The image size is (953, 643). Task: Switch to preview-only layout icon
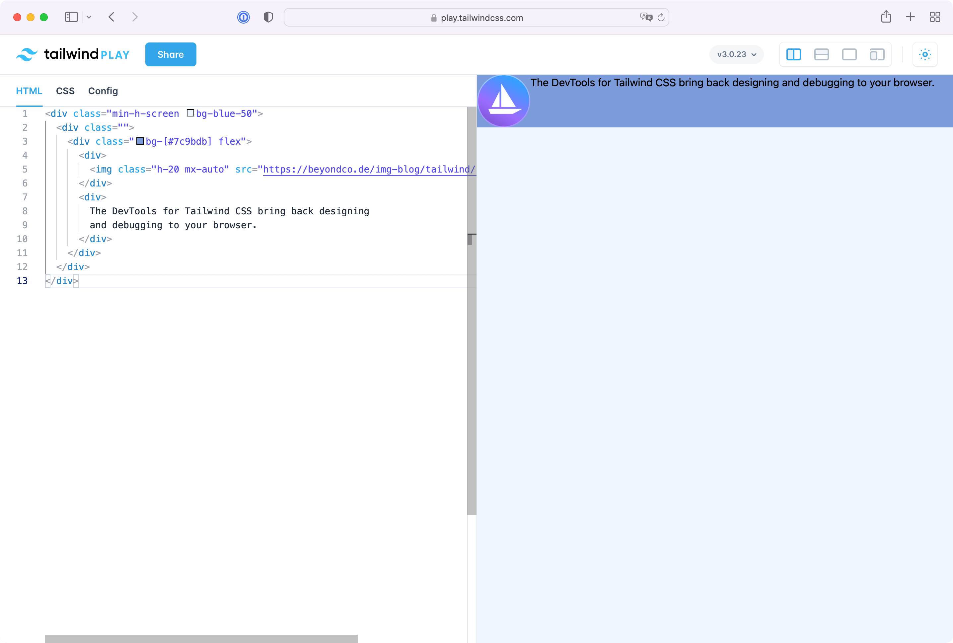849,54
